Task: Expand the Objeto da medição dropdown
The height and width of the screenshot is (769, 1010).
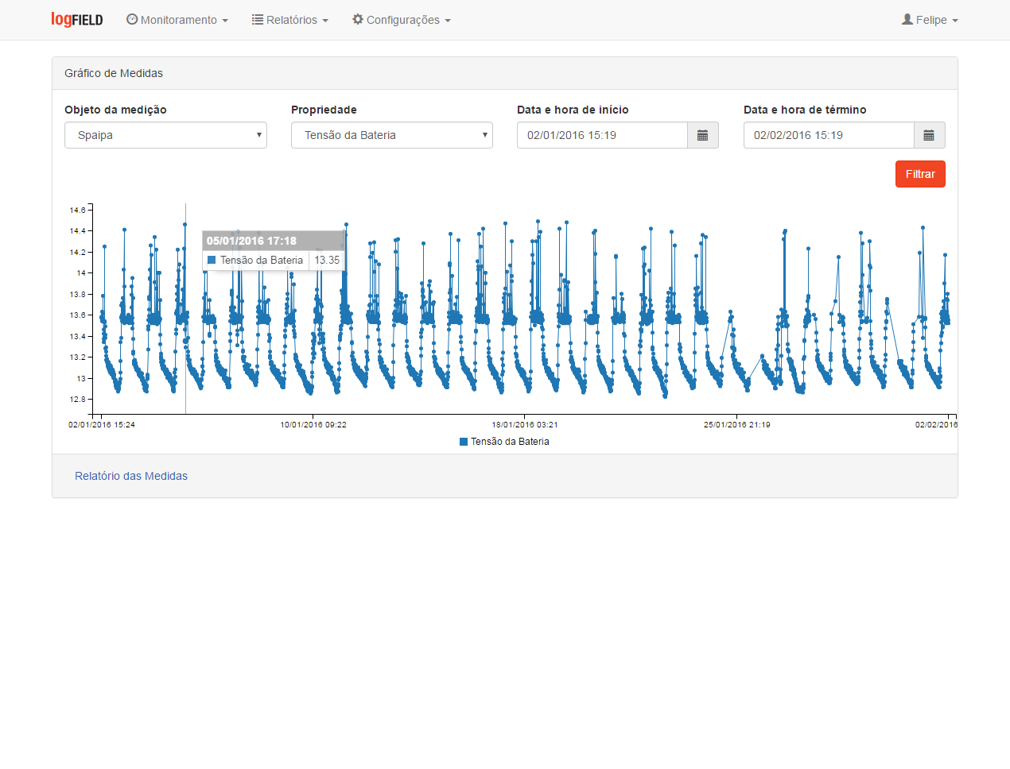Action: 165,135
